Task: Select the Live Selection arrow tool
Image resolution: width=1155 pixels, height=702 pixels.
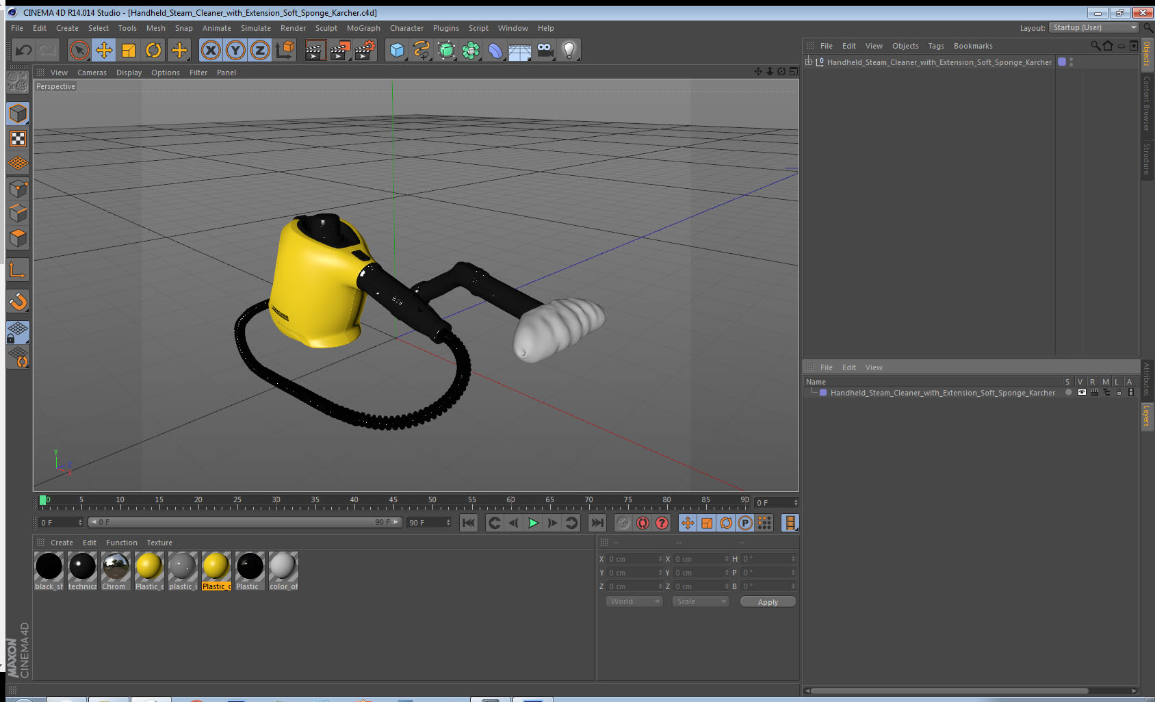Action: (x=79, y=50)
